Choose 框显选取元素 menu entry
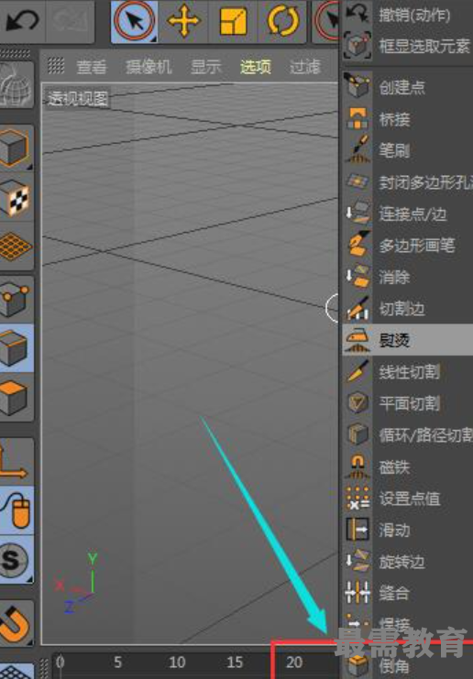 (407, 45)
